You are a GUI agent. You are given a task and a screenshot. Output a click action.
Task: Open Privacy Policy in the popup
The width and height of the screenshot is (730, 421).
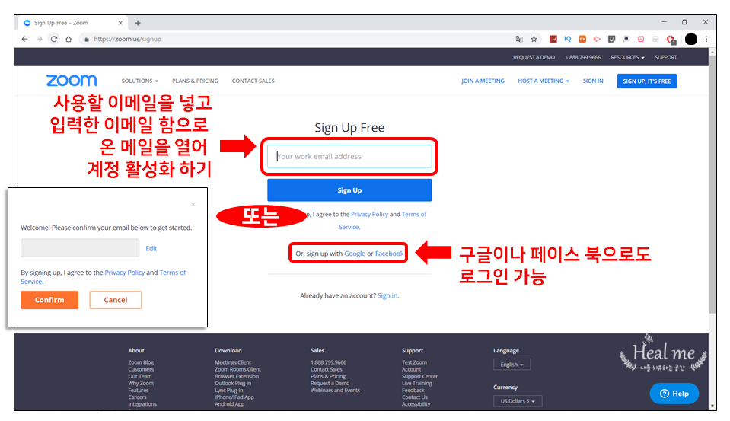(x=125, y=273)
